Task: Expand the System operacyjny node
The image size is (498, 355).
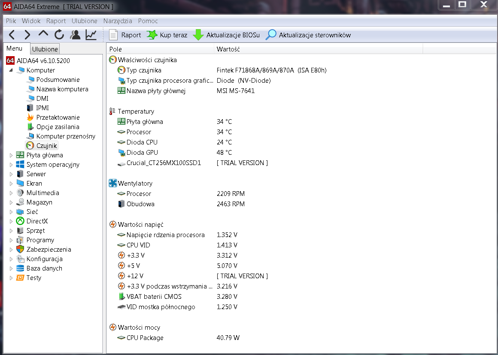Action: (x=11, y=165)
